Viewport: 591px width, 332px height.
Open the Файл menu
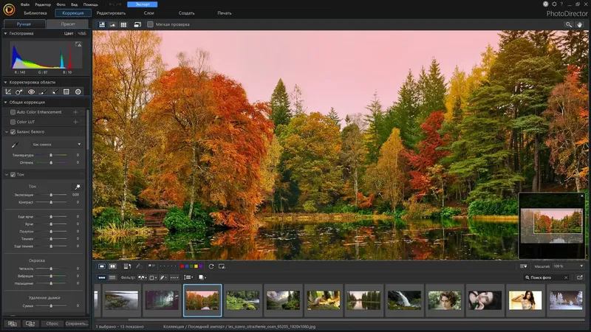pyautogui.click(x=26, y=4)
